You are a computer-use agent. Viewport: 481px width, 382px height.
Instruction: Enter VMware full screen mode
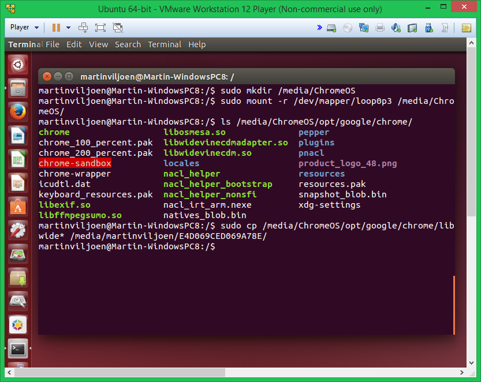pyautogui.click(x=100, y=28)
